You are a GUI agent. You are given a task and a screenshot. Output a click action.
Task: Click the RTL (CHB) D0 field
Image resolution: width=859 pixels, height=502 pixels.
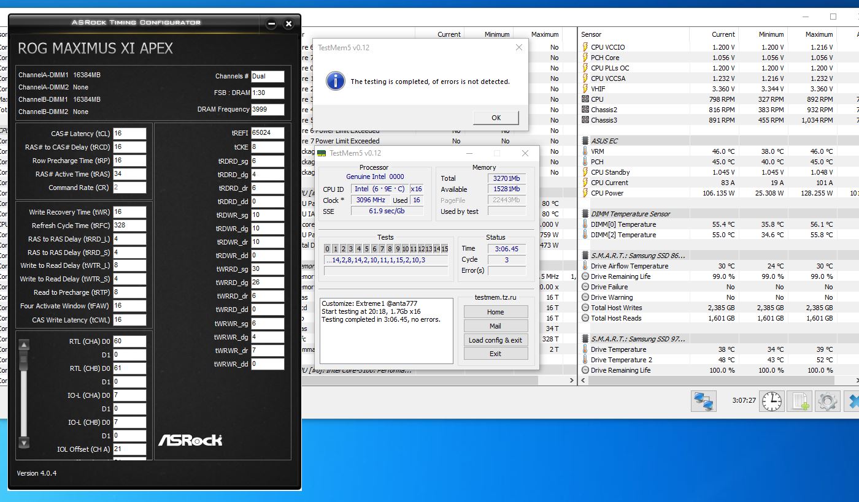pos(129,368)
